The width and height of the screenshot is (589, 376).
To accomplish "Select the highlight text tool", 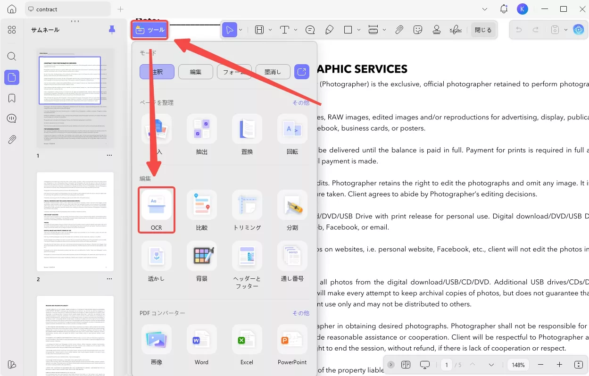I will pyautogui.click(x=259, y=30).
